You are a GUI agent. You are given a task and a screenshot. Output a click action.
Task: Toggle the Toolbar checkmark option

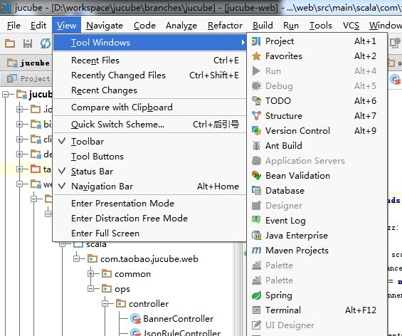(149, 142)
